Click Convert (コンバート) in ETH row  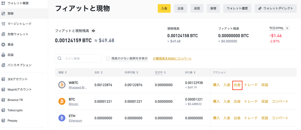click(x=280, y=118)
